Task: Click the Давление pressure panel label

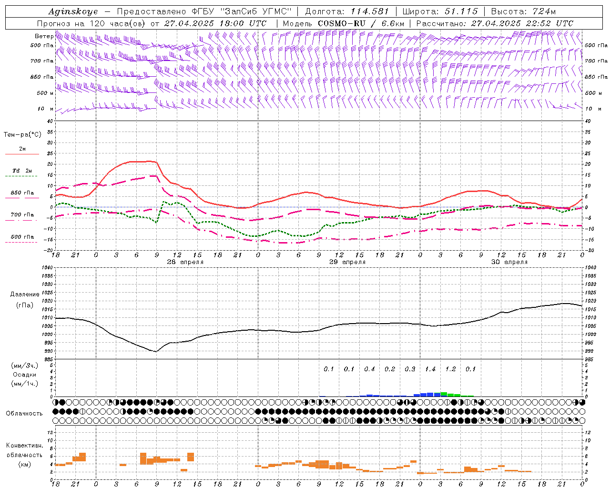Action: tap(25, 295)
